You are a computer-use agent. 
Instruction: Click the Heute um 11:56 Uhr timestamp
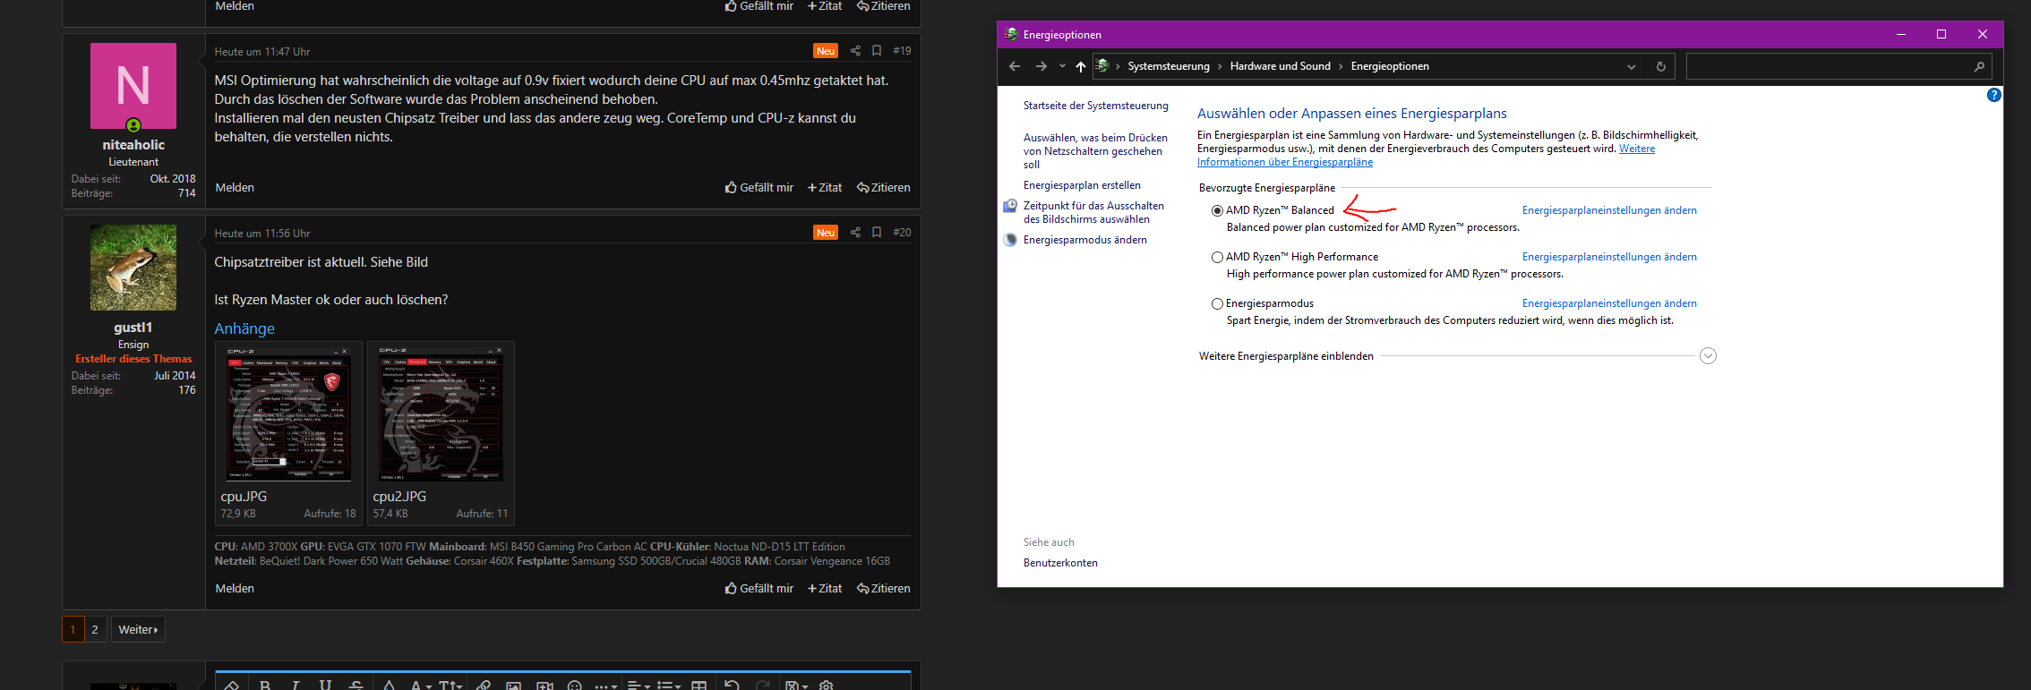[262, 234]
